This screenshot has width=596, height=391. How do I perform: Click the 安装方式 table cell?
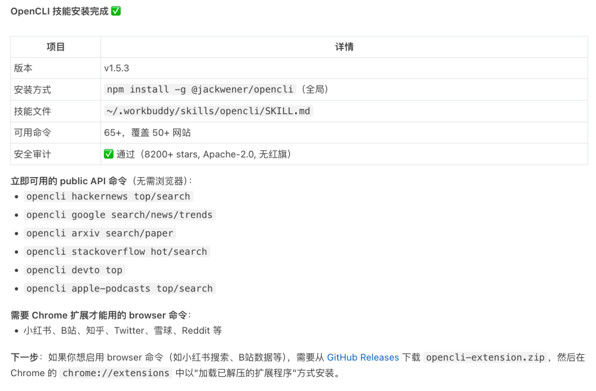[56, 90]
